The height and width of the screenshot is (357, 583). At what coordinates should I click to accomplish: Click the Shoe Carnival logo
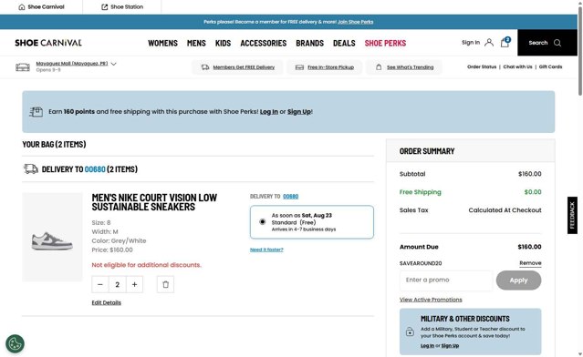pyautogui.click(x=48, y=43)
